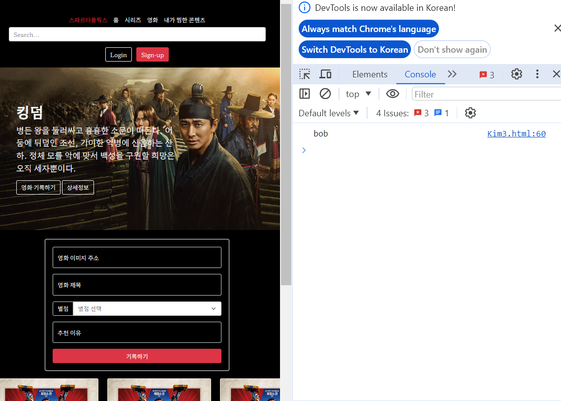Viewport: 561px width, 401px height.
Task: Switch to the Elements tab
Action: 370,74
